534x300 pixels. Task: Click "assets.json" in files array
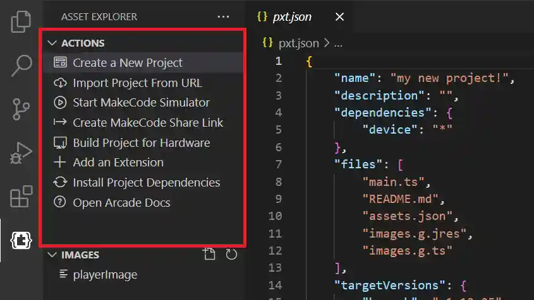point(407,216)
